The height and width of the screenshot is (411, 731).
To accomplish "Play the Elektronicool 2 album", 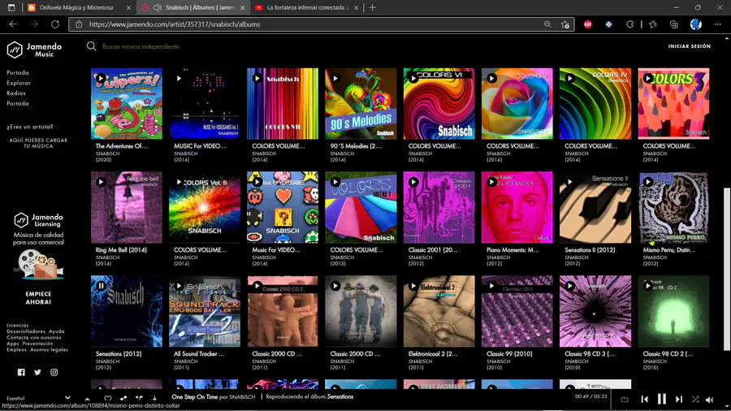I will pos(413,286).
